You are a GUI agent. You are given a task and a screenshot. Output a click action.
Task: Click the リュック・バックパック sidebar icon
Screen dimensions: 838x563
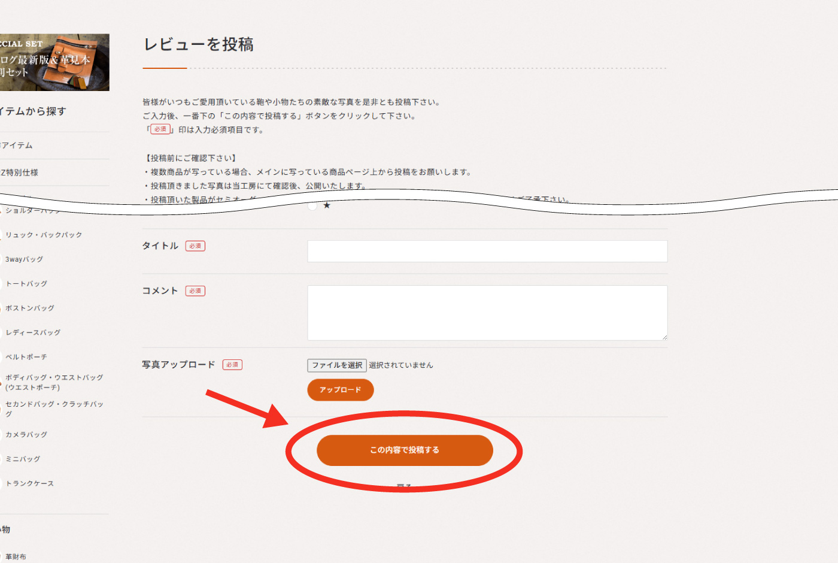(x=2, y=235)
